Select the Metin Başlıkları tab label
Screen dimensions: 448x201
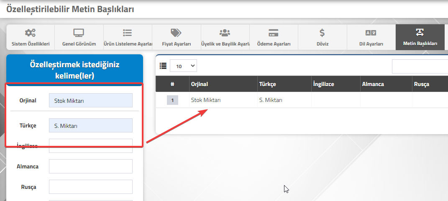[420, 44]
